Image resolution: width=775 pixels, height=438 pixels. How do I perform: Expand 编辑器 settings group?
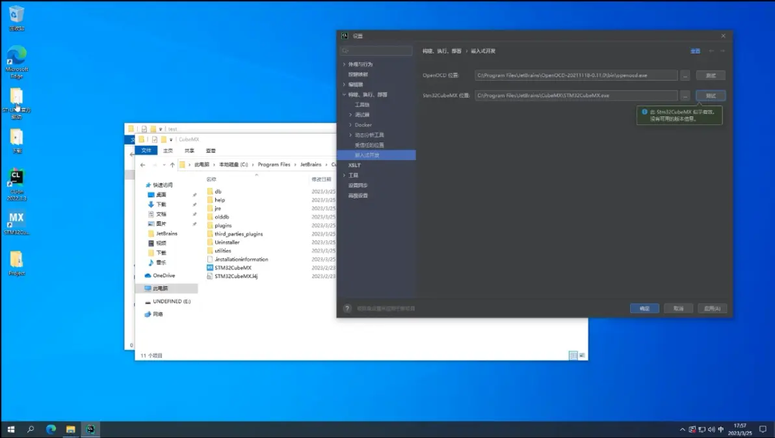tap(344, 85)
